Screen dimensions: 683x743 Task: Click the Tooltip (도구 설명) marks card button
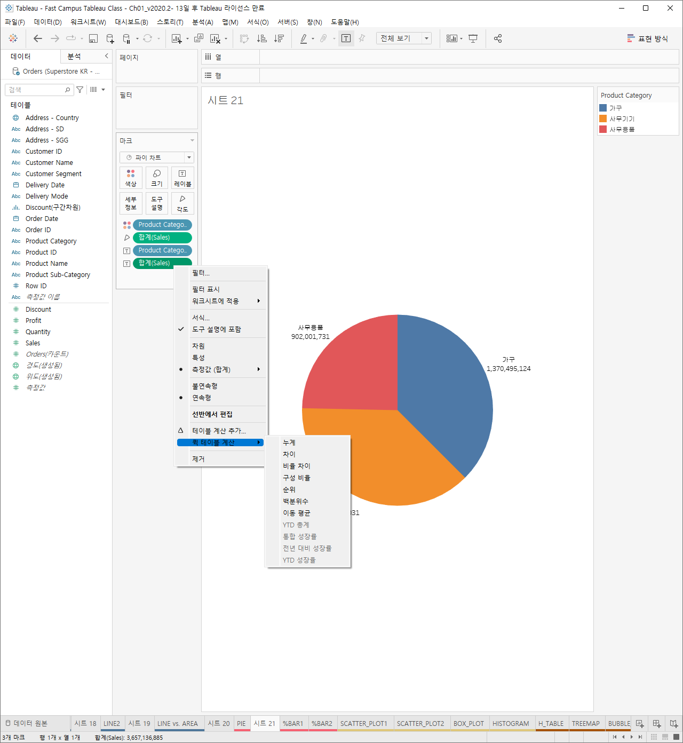[156, 203]
